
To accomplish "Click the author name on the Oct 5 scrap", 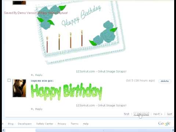I will pos(42,81).
